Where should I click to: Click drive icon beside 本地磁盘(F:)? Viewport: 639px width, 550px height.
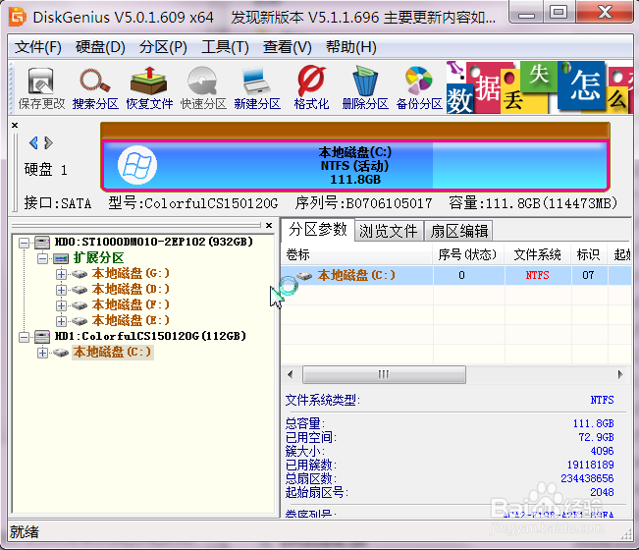point(80,305)
